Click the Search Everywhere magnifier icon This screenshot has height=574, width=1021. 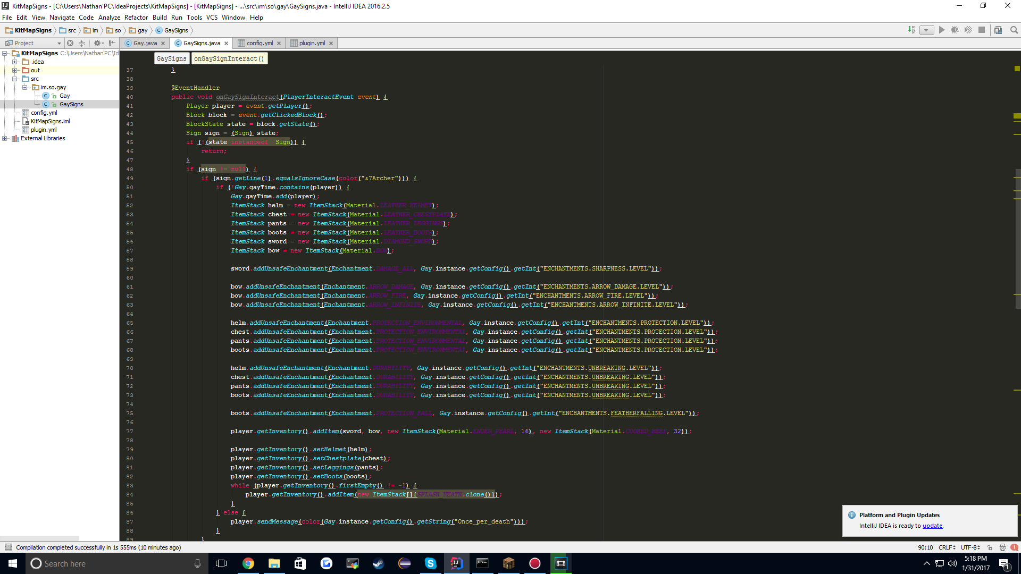[1014, 30]
